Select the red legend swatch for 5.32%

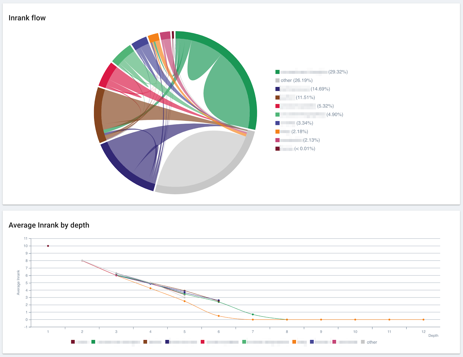277,106
